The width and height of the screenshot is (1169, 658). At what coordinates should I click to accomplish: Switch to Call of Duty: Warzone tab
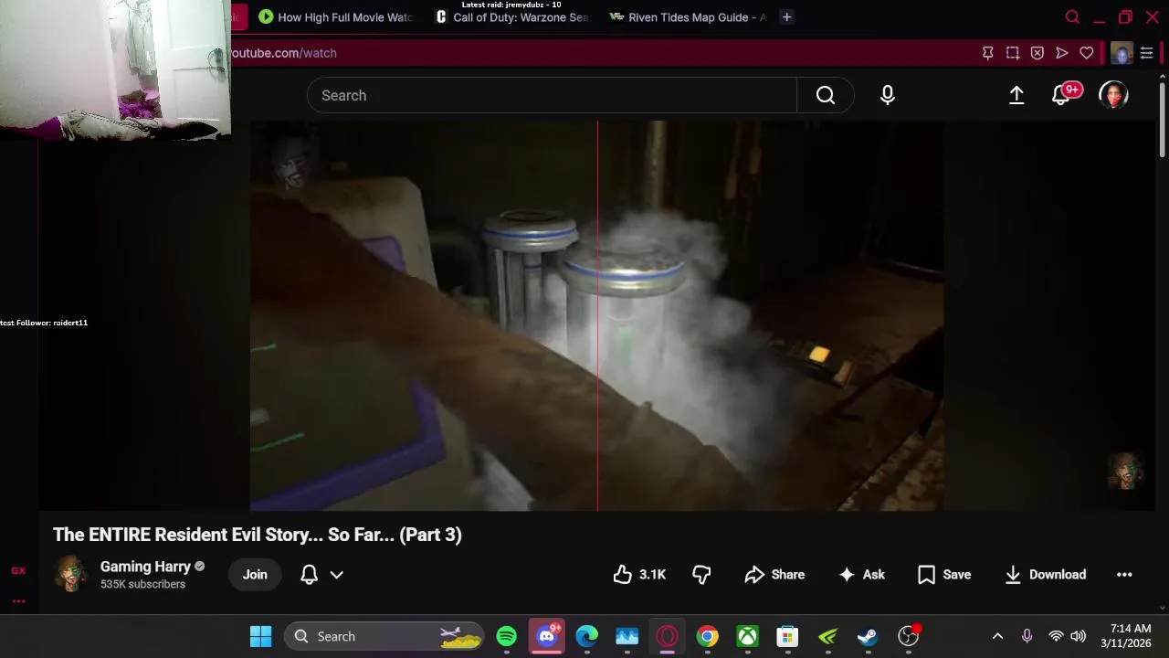[x=511, y=17]
